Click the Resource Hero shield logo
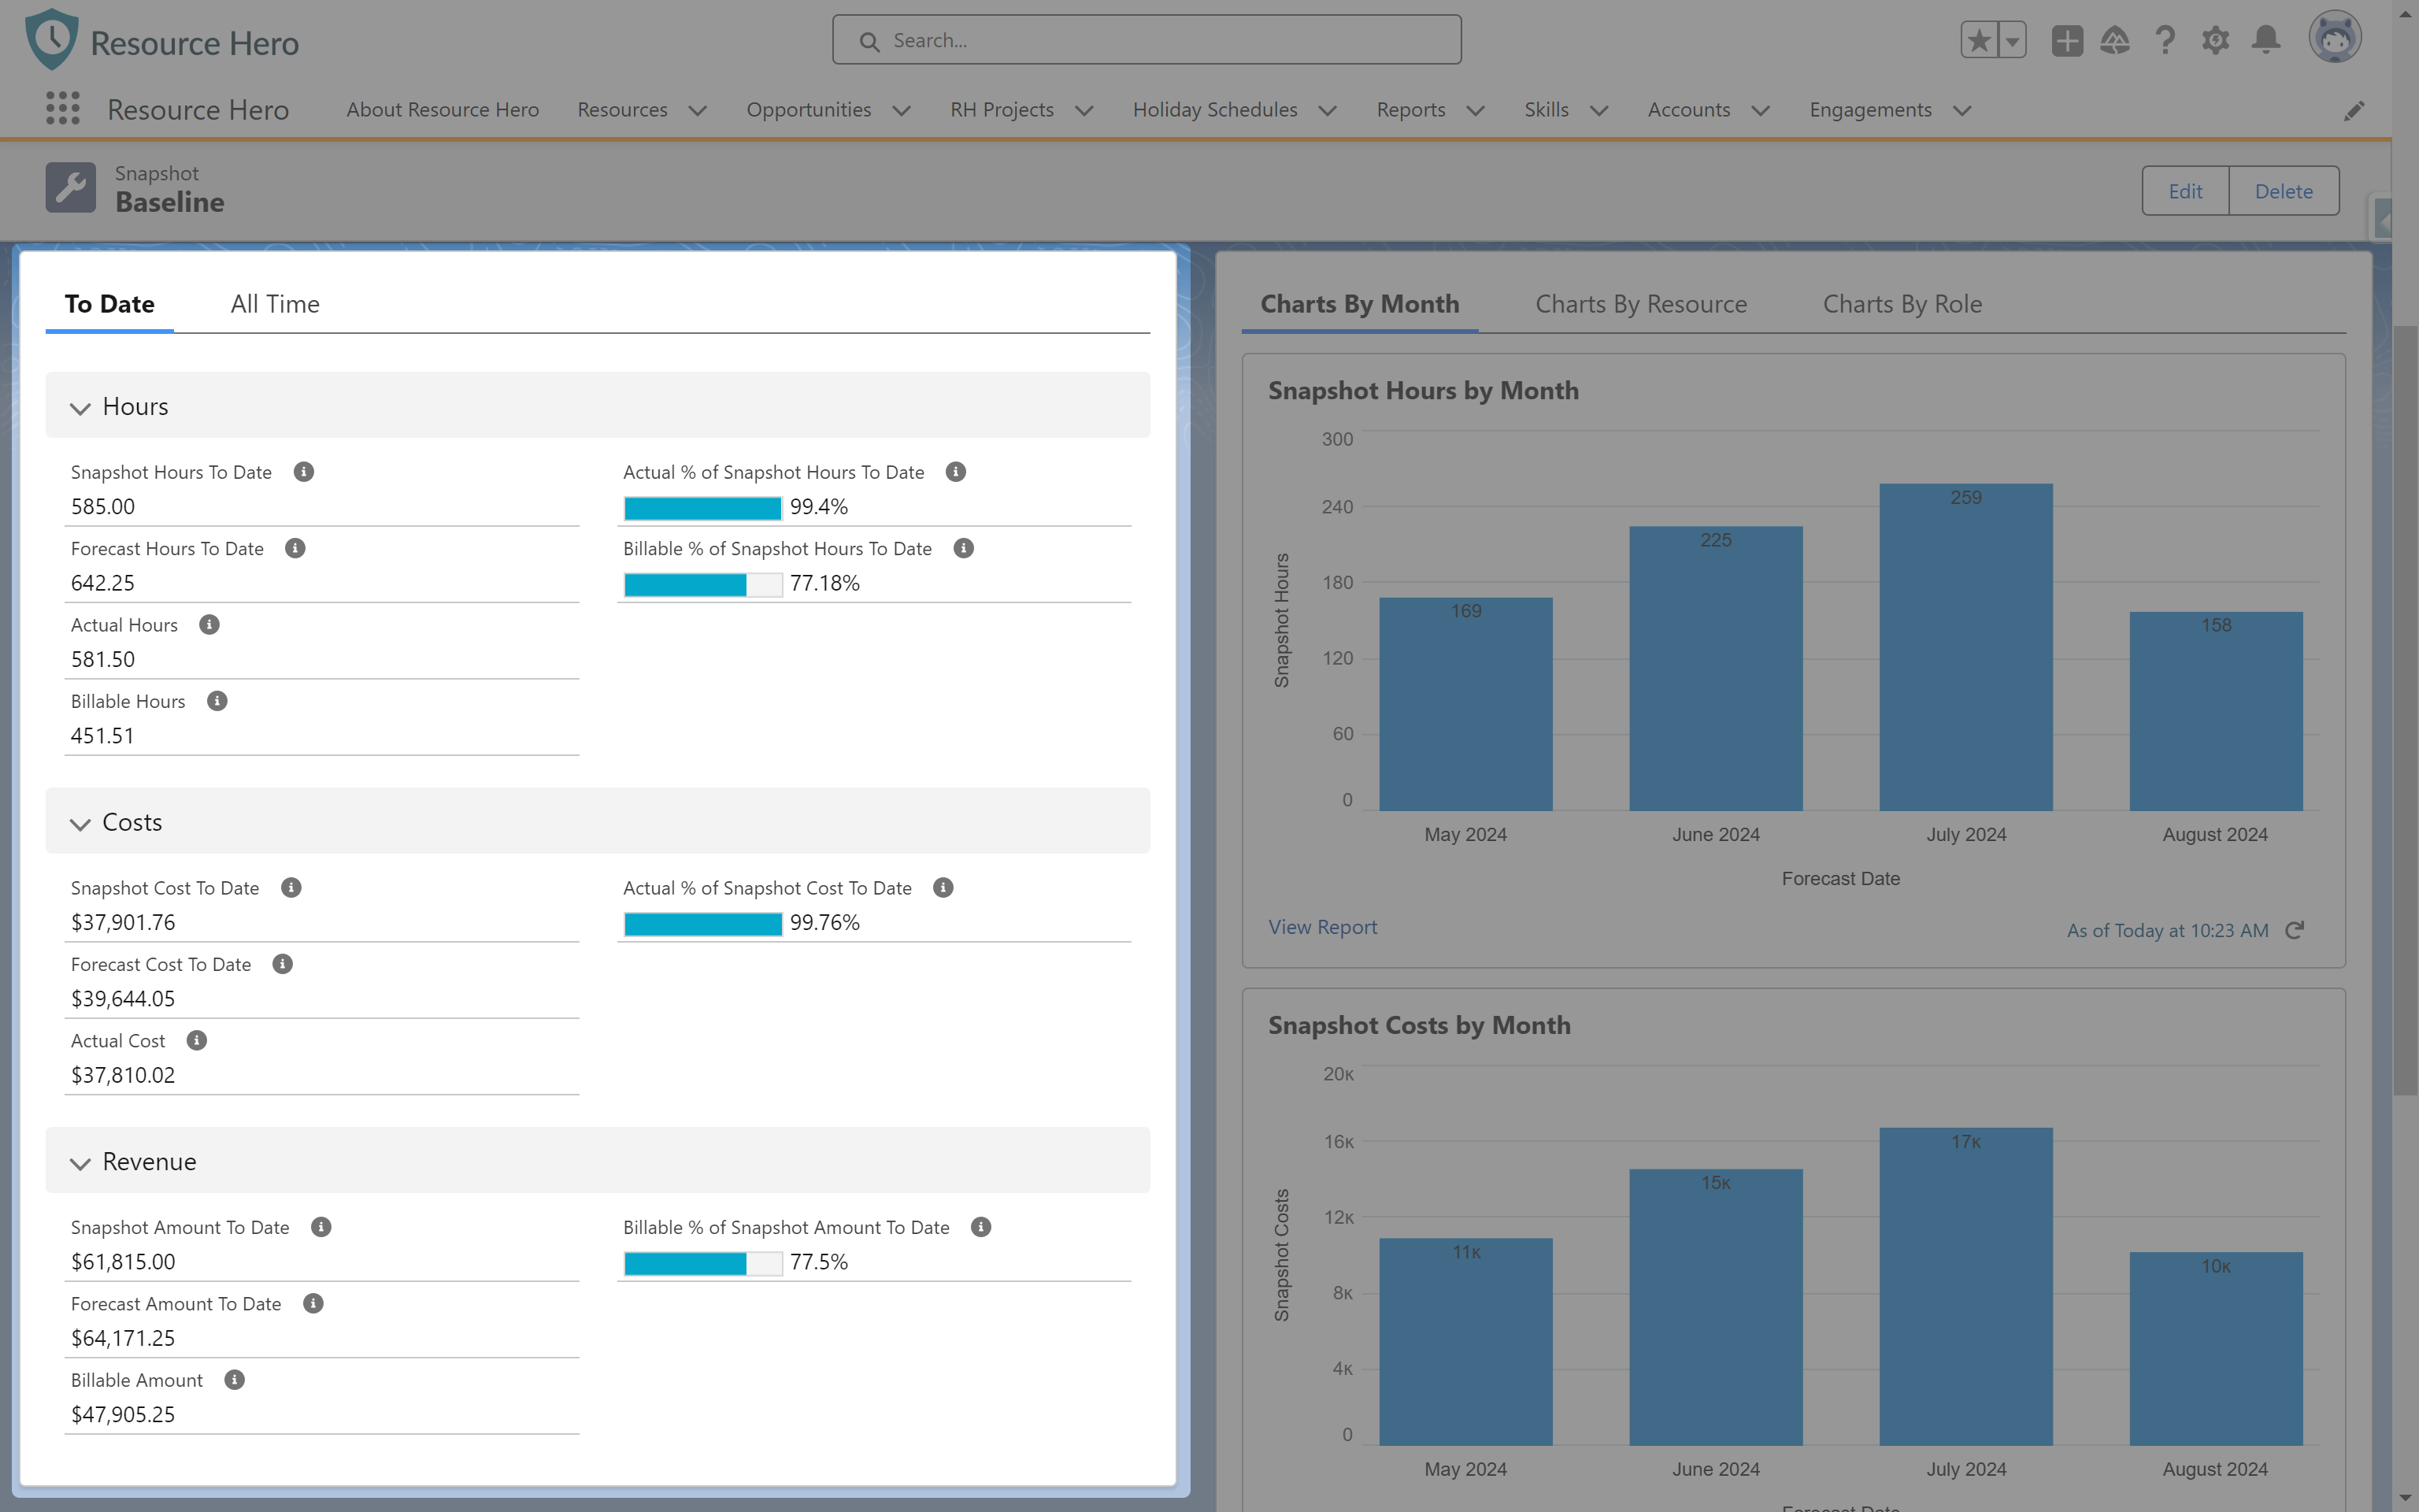2419x1512 pixels. [52, 40]
